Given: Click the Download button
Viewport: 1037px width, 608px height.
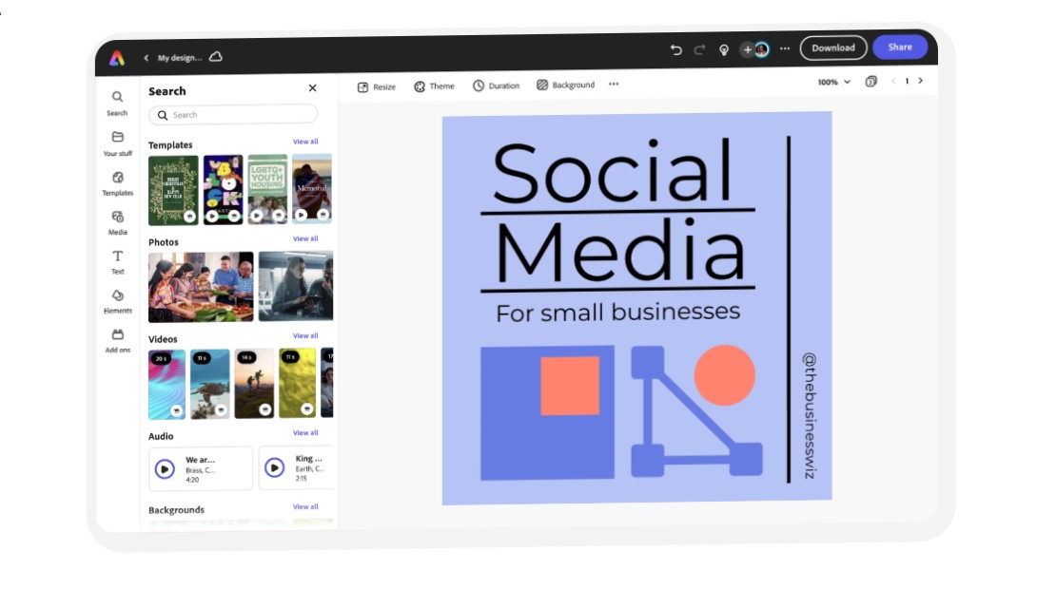Looking at the screenshot, I should (x=833, y=47).
